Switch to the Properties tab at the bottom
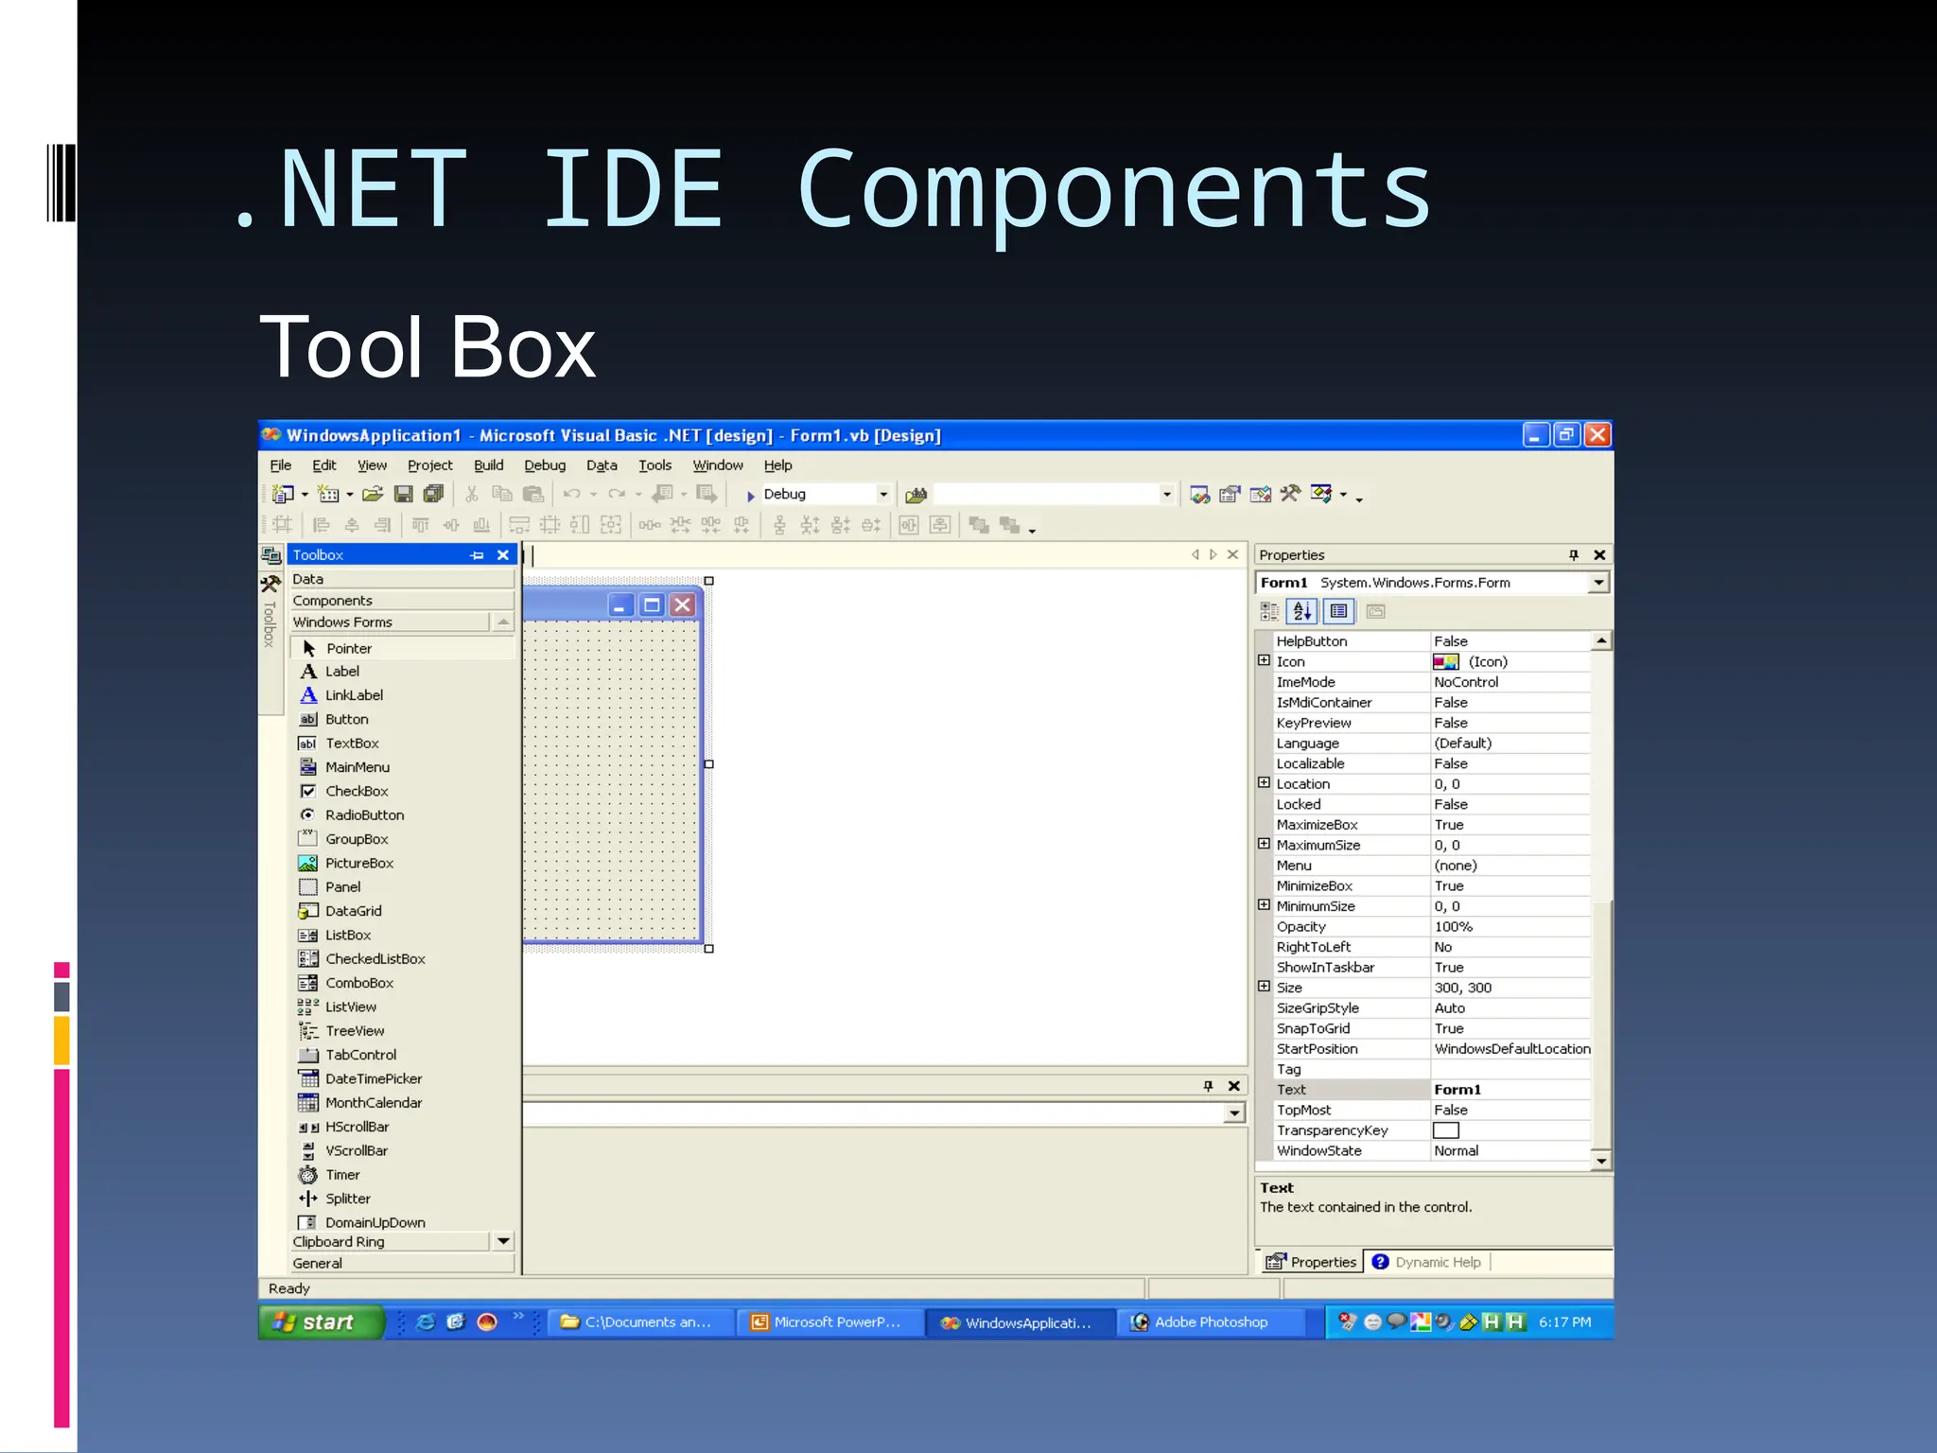1937x1453 pixels. (1311, 1262)
